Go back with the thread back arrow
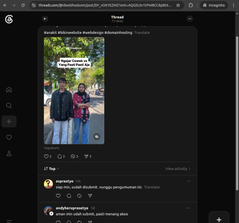239x223 pixels. pyautogui.click(x=45, y=19)
